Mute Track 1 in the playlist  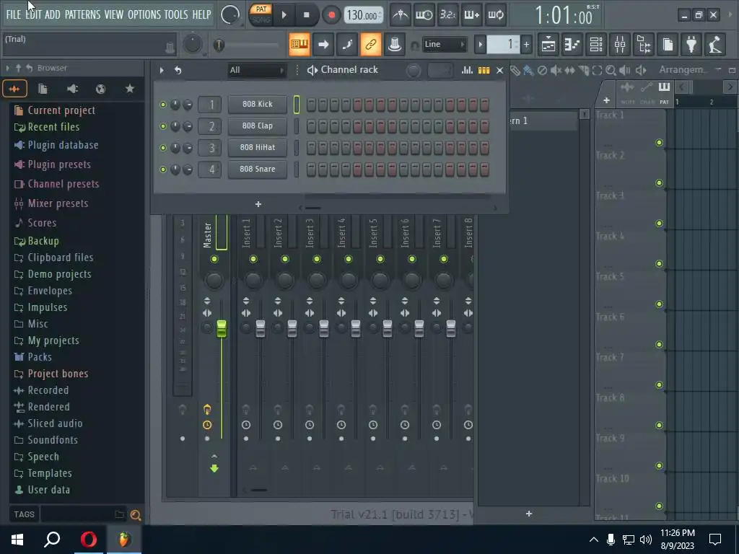(x=660, y=143)
